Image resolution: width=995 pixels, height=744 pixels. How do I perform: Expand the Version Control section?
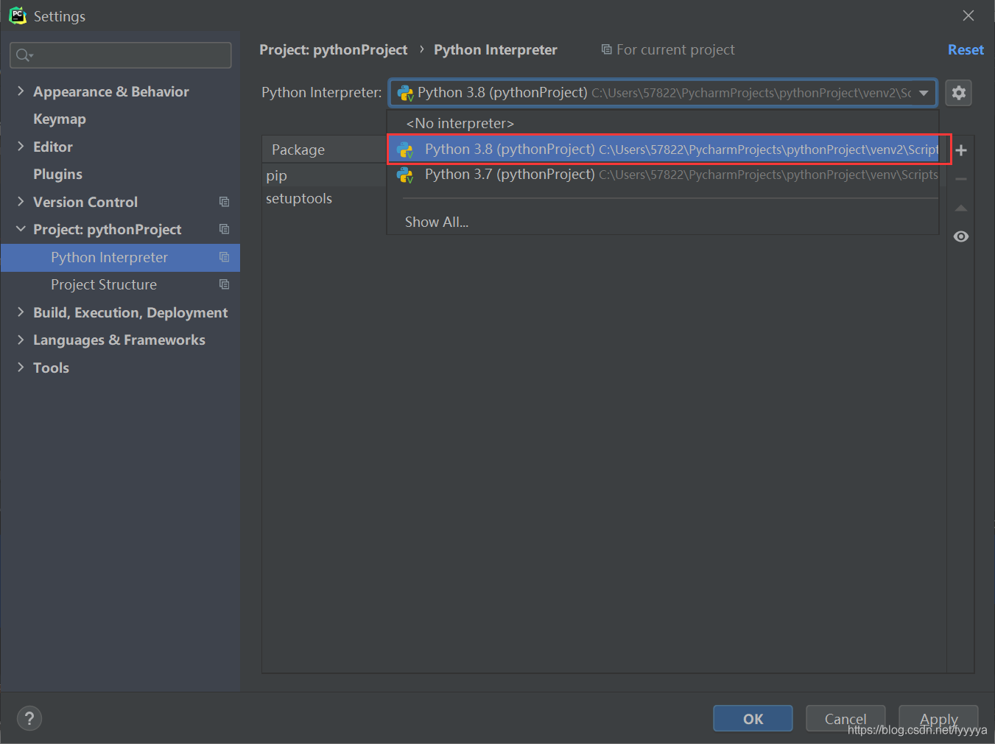[x=21, y=202]
